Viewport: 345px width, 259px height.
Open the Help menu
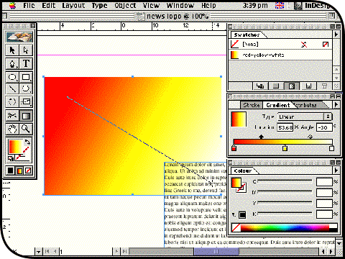[208, 5]
